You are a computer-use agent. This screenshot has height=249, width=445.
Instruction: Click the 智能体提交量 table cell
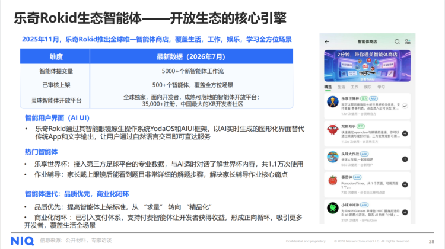pos(56,71)
